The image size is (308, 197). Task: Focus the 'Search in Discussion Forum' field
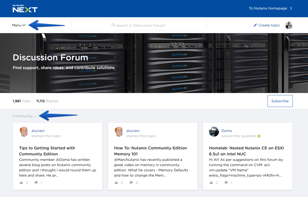click(138, 25)
